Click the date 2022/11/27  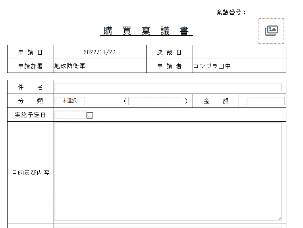tap(100, 52)
